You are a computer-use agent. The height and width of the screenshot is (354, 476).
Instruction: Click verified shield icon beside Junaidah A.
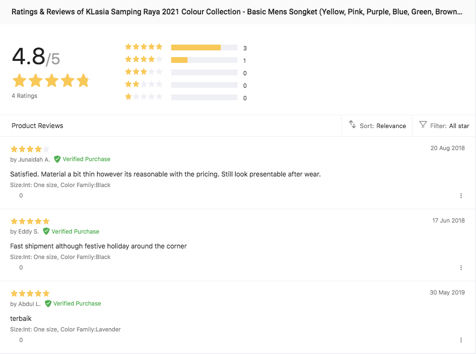tap(57, 159)
